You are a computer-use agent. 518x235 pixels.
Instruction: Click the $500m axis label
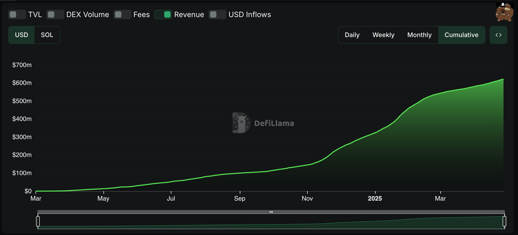pyautogui.click(x=22, y=101)
